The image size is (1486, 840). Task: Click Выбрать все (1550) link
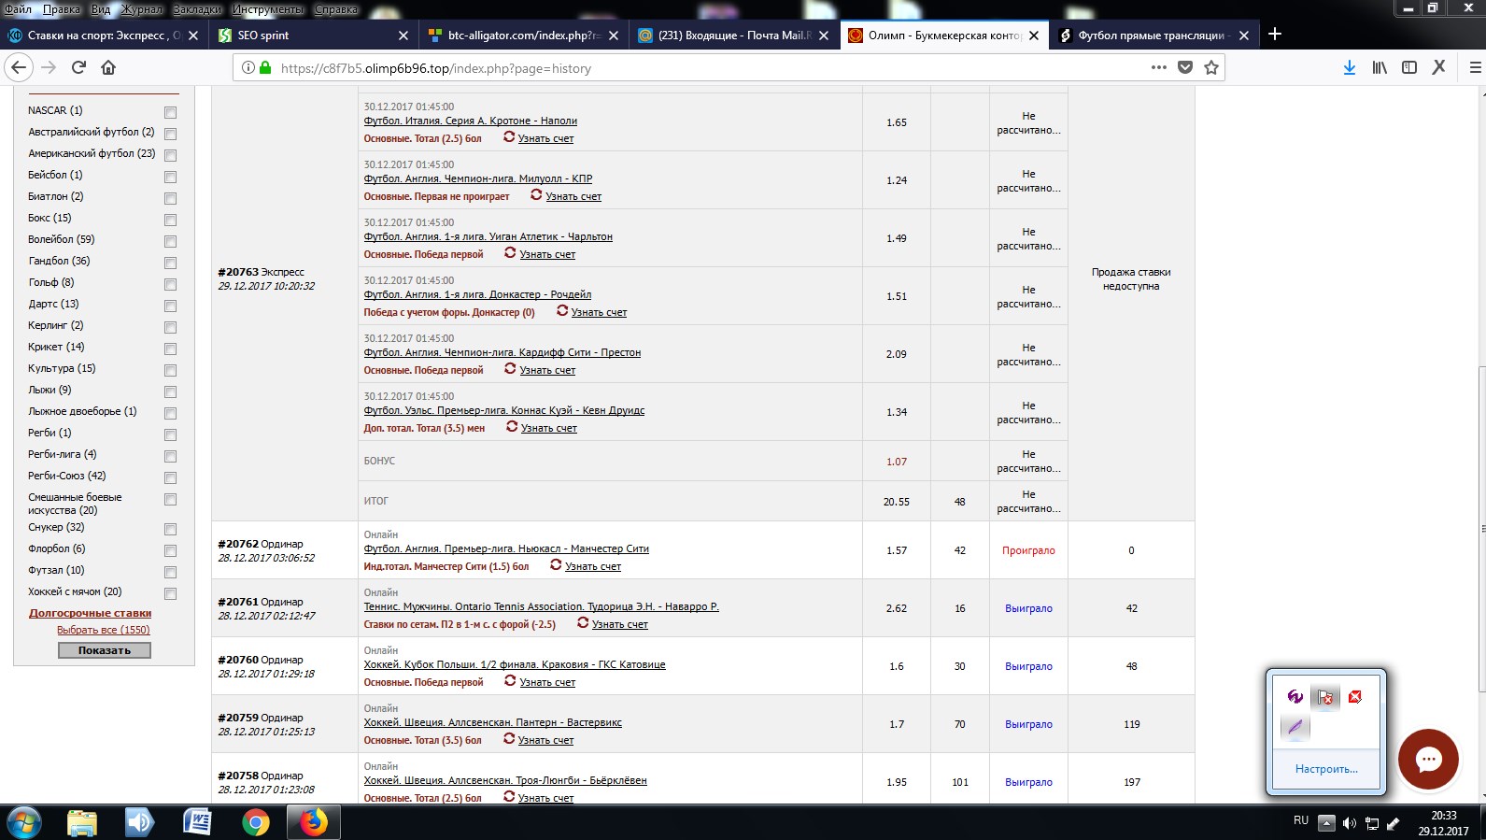[x=104, y=630]
